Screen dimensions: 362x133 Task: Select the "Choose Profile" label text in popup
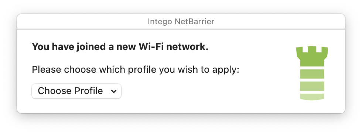tap(70, 91)
